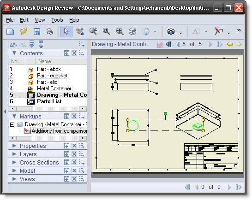Click the collapse-all-palettes down arrow icon
Image resolution: width=252 pixels, height=200 pixels.
coord(32,44)
